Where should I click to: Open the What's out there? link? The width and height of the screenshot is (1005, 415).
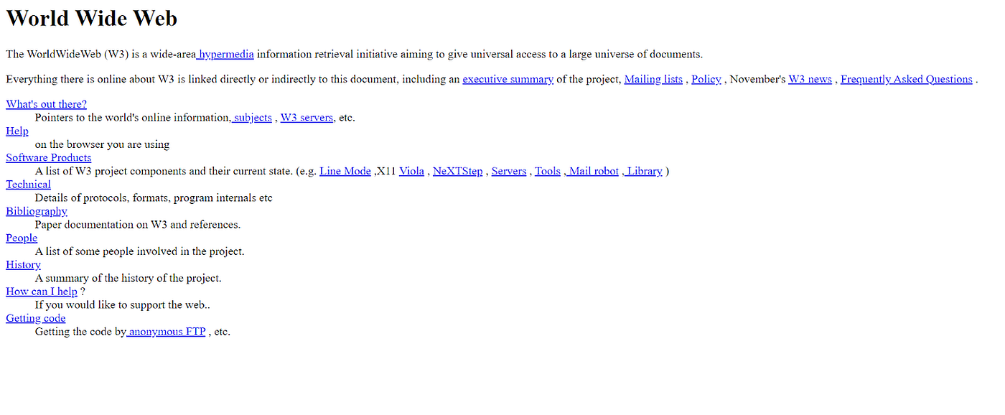(x=46, y=104)
